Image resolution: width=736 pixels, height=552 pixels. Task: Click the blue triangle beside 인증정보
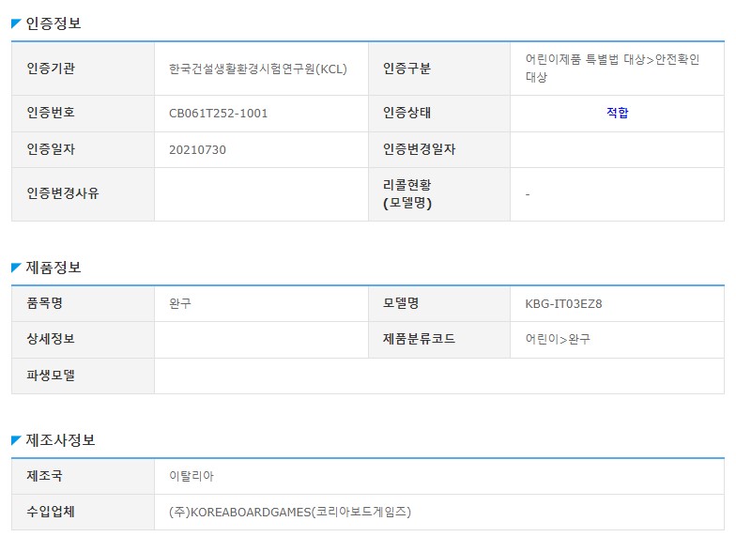[x=16, y=23]
